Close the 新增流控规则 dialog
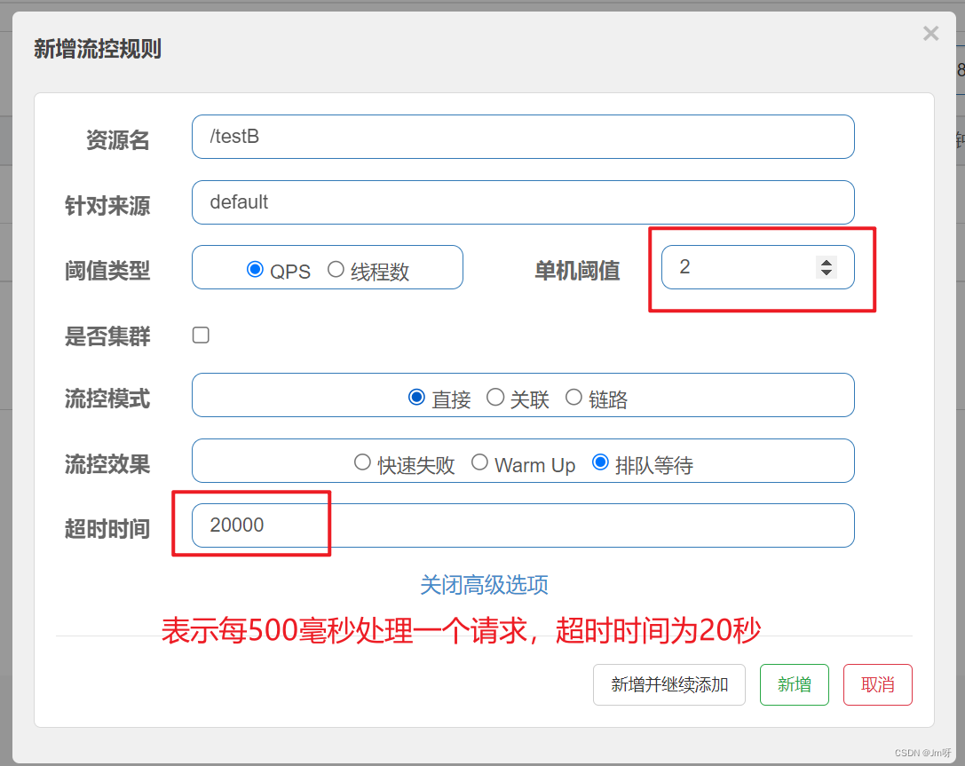Viewport: 965px width, 766px height. pos(930,34)
